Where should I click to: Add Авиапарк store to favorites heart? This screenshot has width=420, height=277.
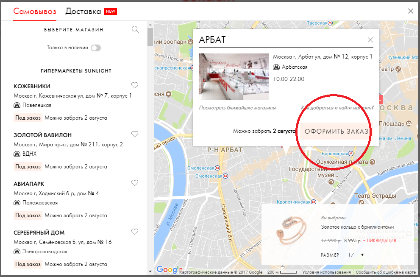[x=135, y=183]
